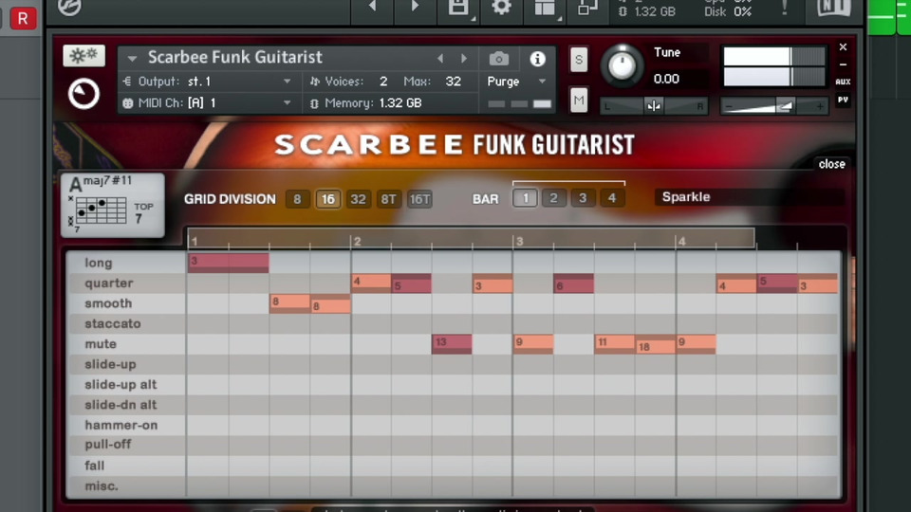Click the red R record button
Image resolution: width=911 pixels, height=512 pixels.
[23, 17]
